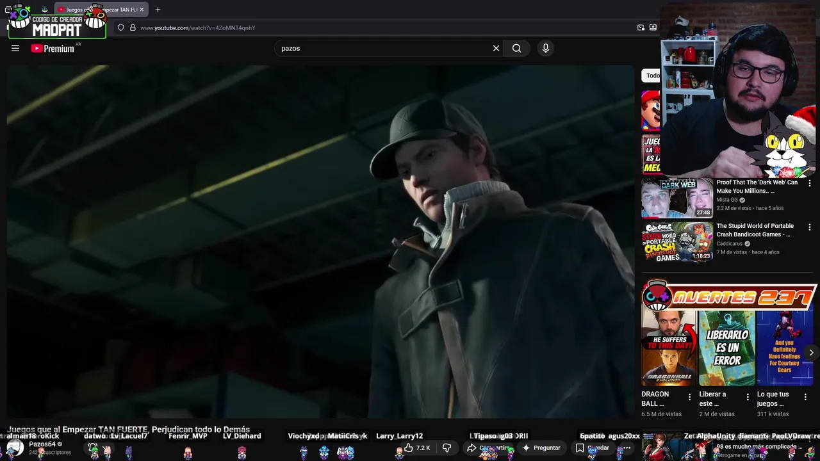Open the 'Lo que tus juegos' short title

[773, 399]
